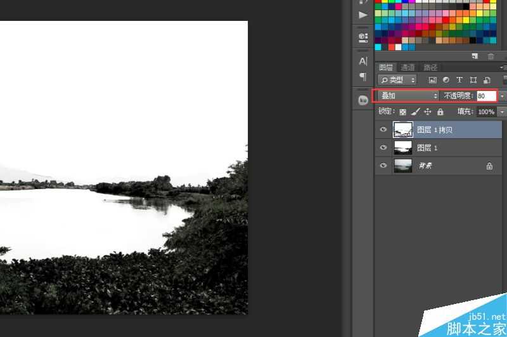Open the 3D panel cube icon

click(363, 37)
